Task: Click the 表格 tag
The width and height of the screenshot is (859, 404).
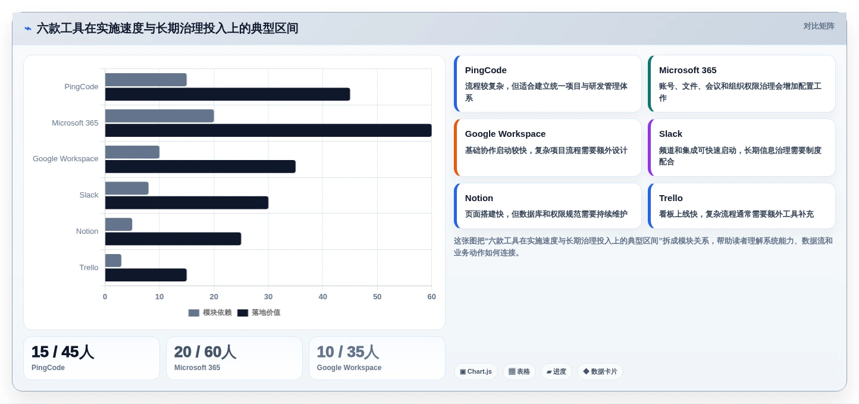Action: click(x=519, y=372)
